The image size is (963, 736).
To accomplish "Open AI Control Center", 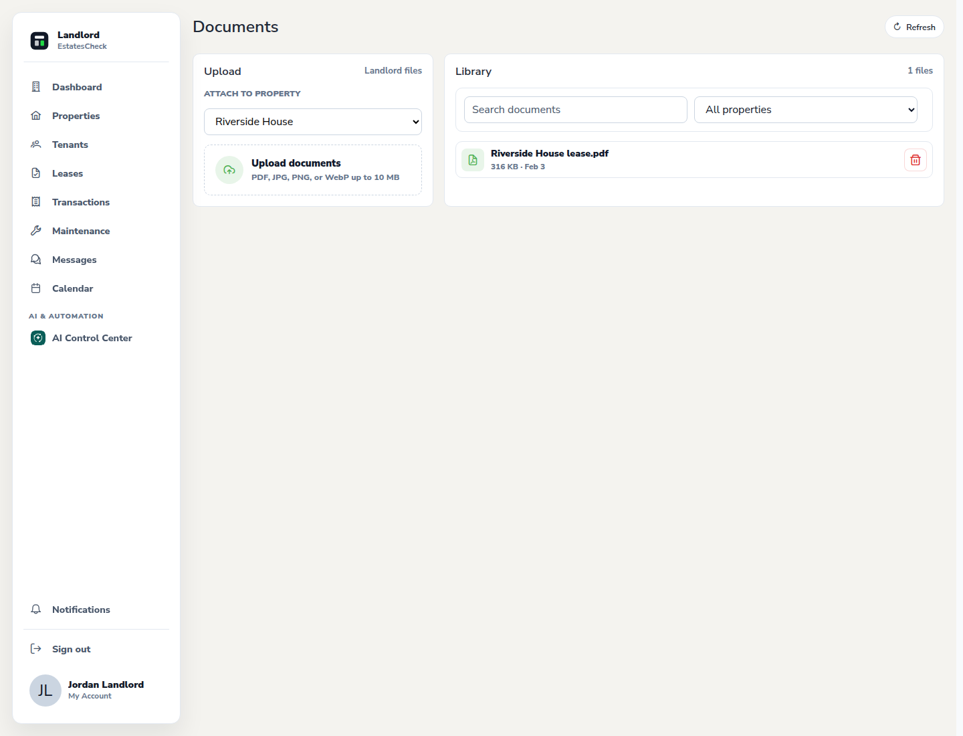I will point(96,338).
